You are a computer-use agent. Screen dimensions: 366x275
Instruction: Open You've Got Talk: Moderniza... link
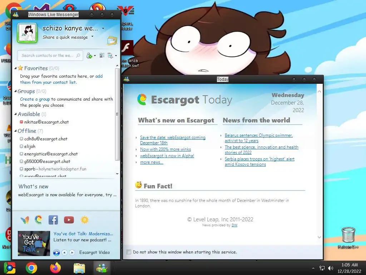[83, 234]
